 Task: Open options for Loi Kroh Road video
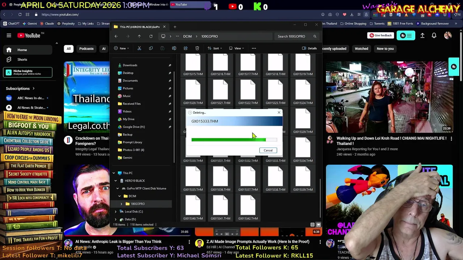point(451,138)
